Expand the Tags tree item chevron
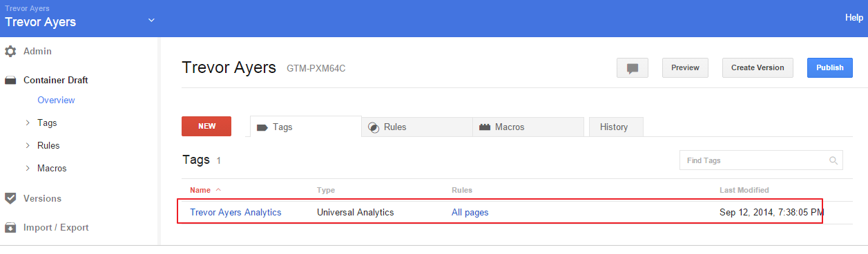This screenshot has width=868, height=254. pyautogui.click(x=28, y=123)
